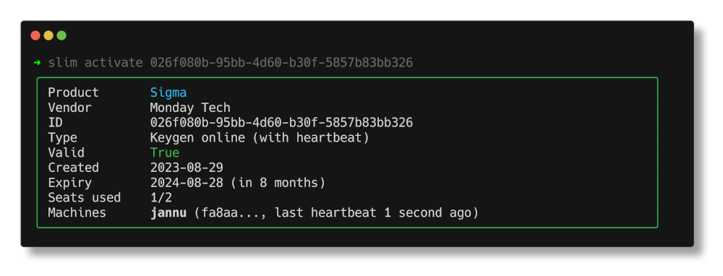Click the green 'True' valid value
The height and width of the screenshot is (276, 723).
(x=165, y=152)
